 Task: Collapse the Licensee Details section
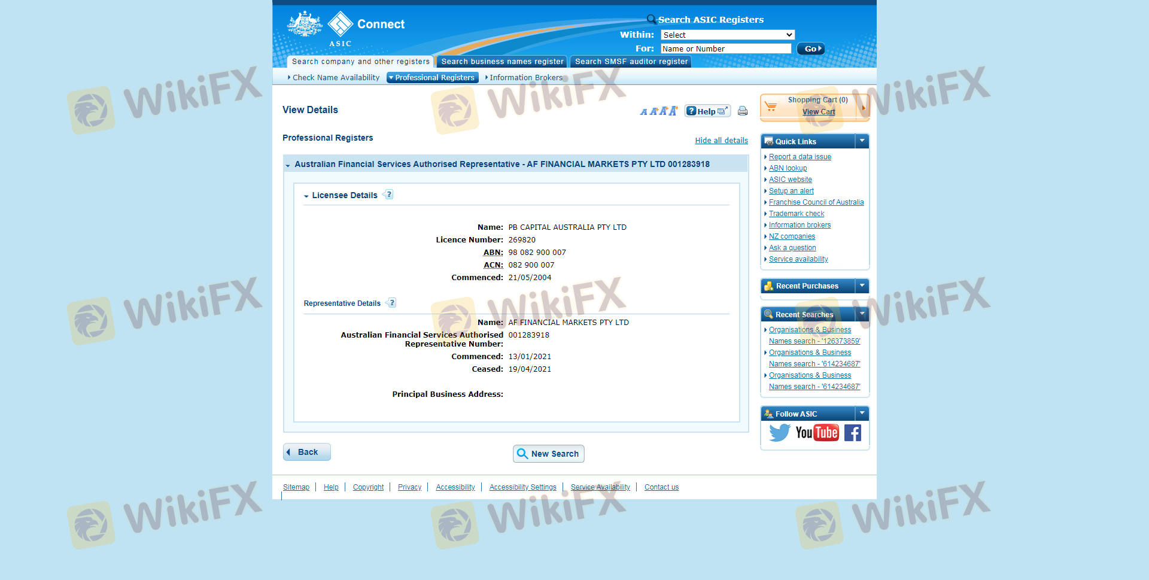coord(306,196)
